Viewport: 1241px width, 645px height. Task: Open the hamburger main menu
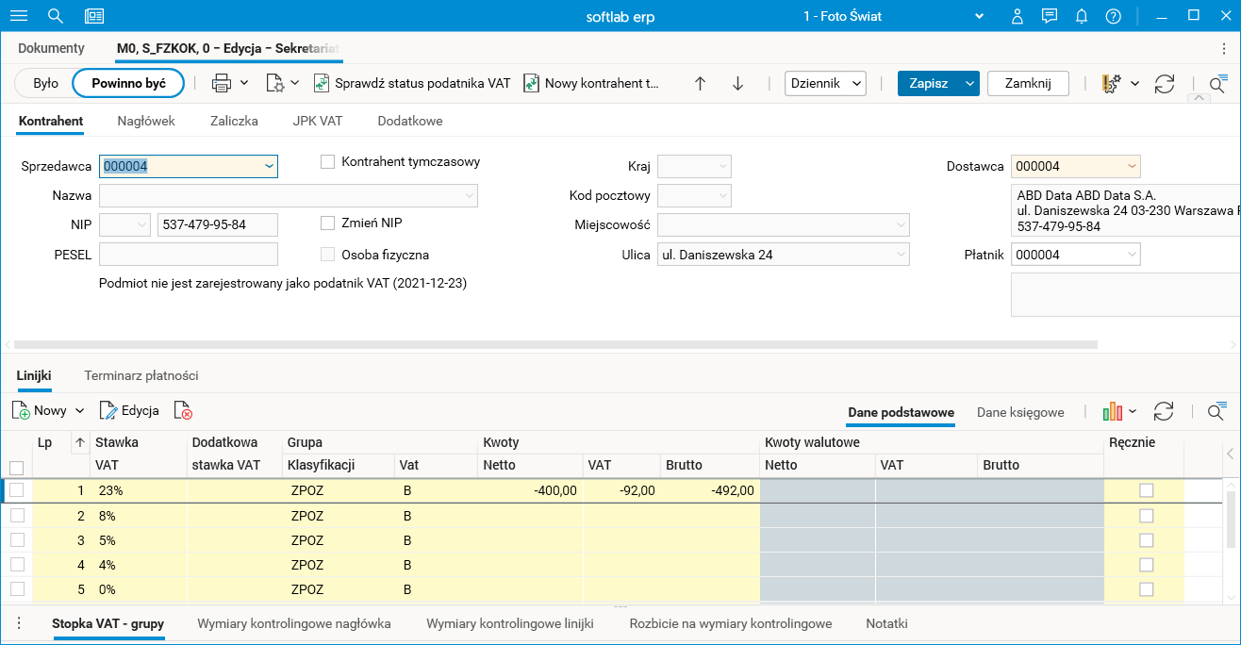(x=19, y=16)
